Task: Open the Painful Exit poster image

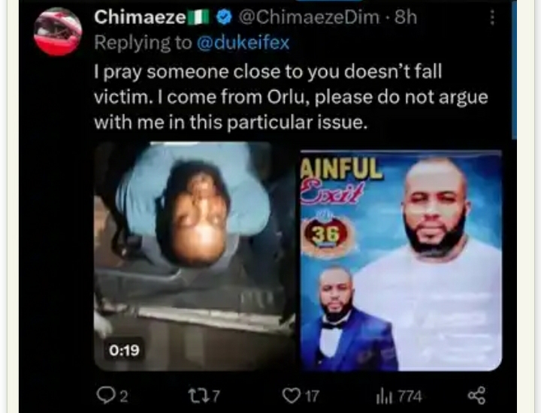Action: click(x=401, y=261)
